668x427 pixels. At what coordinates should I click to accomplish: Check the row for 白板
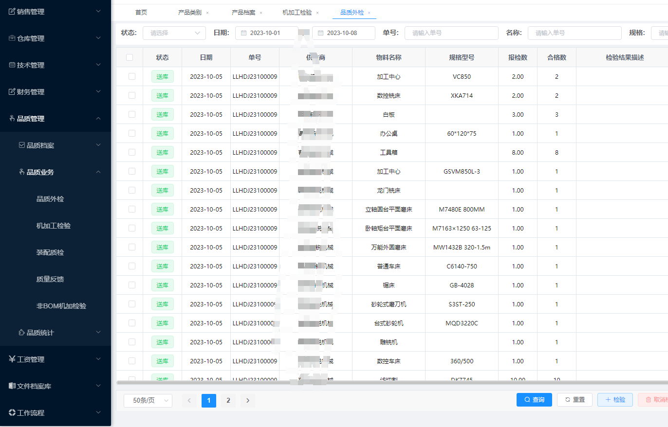tap(132, 114)
